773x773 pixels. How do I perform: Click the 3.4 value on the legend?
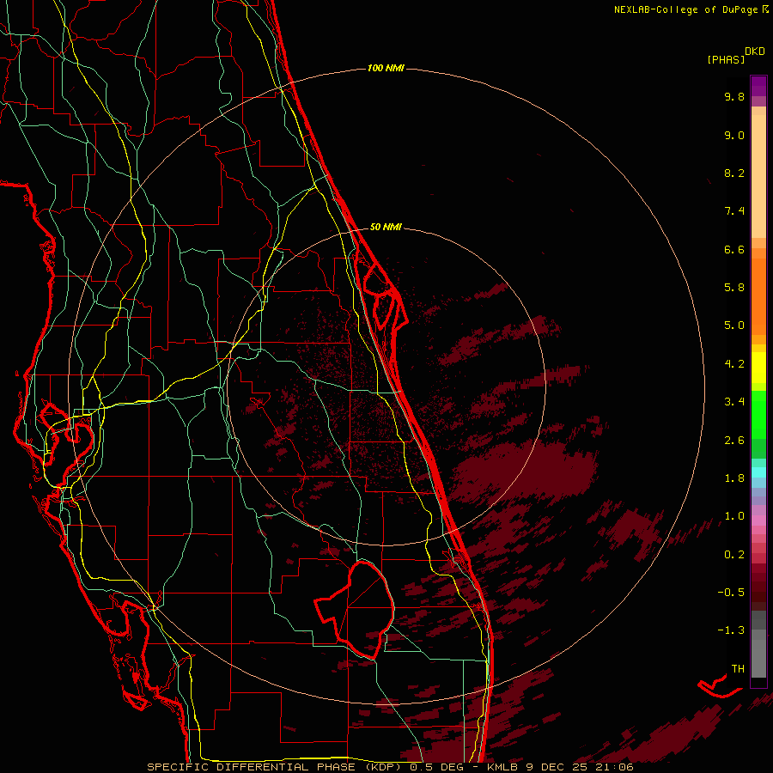[734, 402]
